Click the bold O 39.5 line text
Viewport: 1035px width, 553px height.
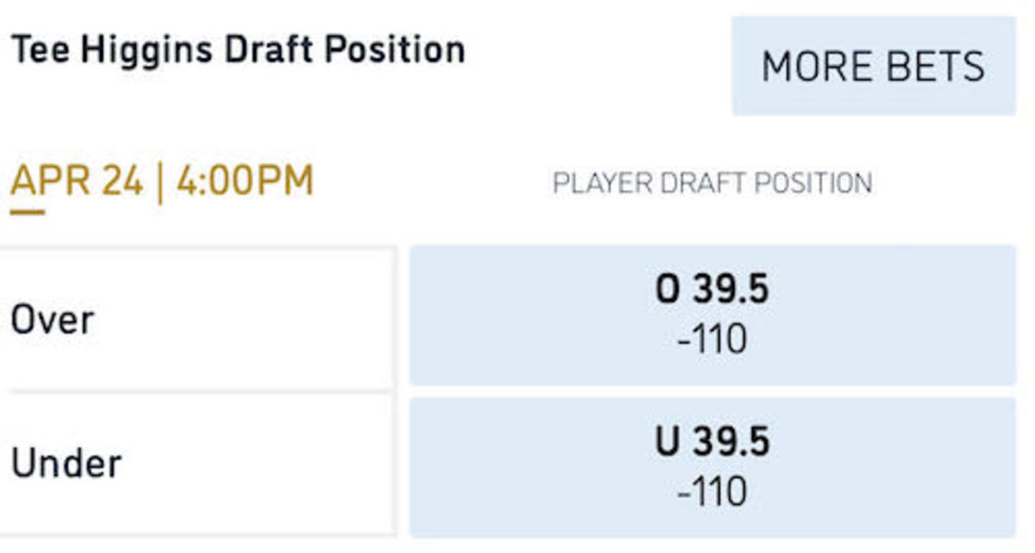click(x=712, y=291)
